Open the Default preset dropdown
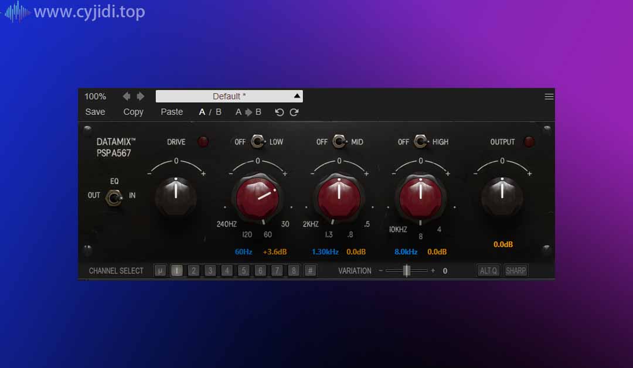 coord(229,96)
